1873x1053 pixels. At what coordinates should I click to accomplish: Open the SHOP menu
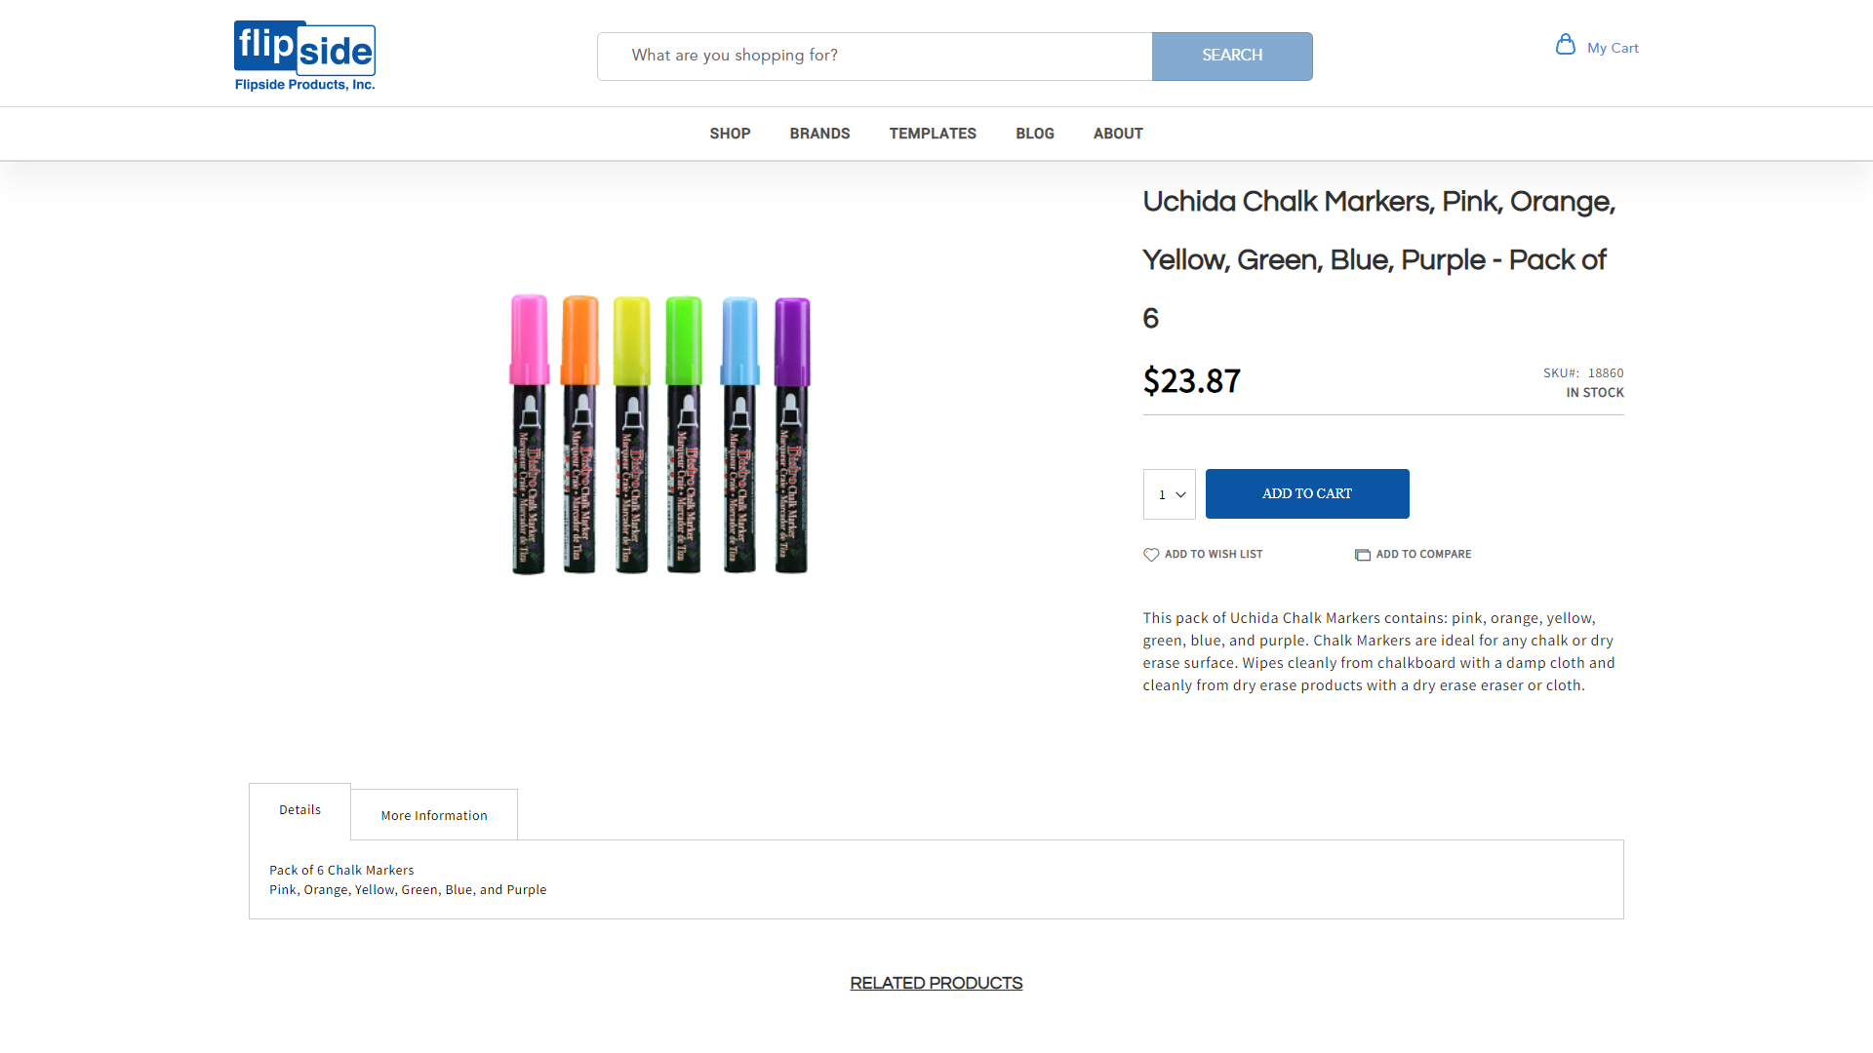730,134
